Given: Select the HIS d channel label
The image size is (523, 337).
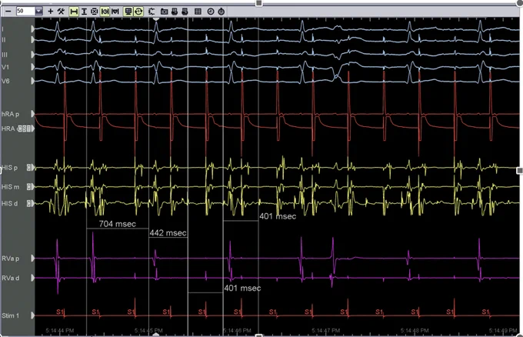Looking at the screenshot, I should (x=10, y=203).
